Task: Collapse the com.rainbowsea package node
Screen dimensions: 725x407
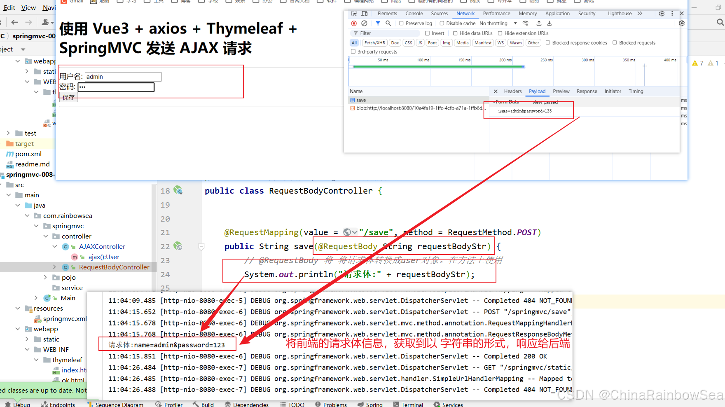Action: coord(27,215)
